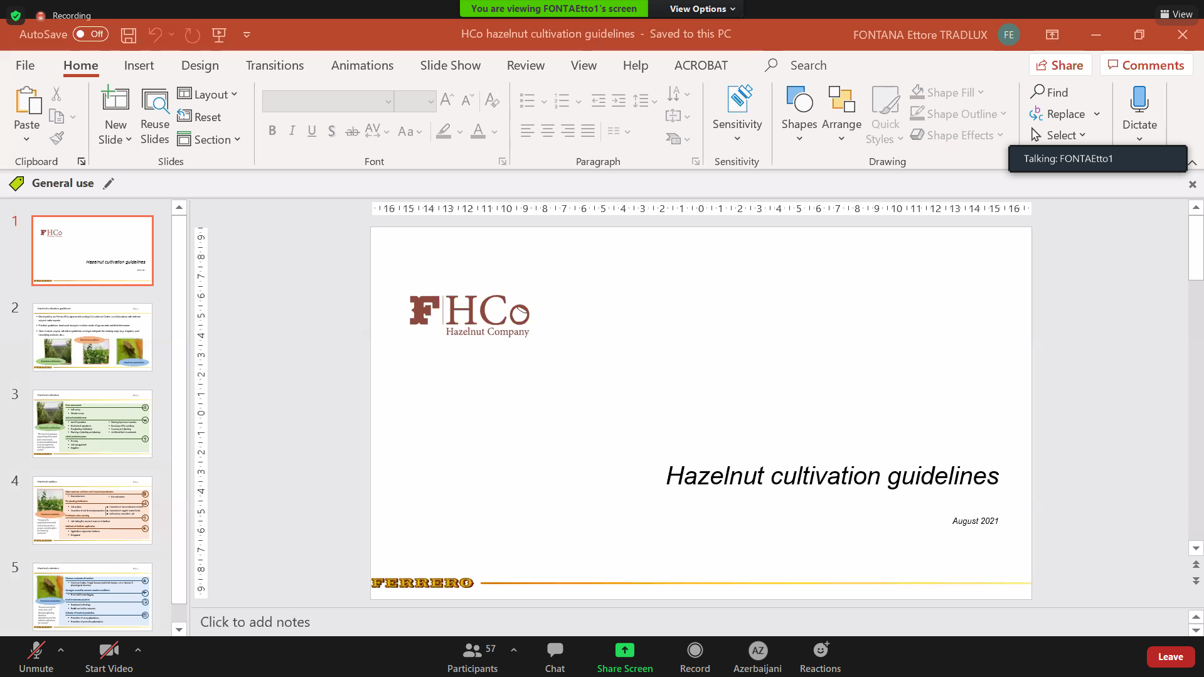1204x677 pixels.
Task: Click the notes area to add notes
Action: pos(688,622)
